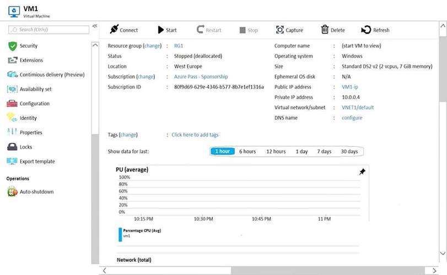
Task: Click the Delete trash can icon
Action: point(325,30)
